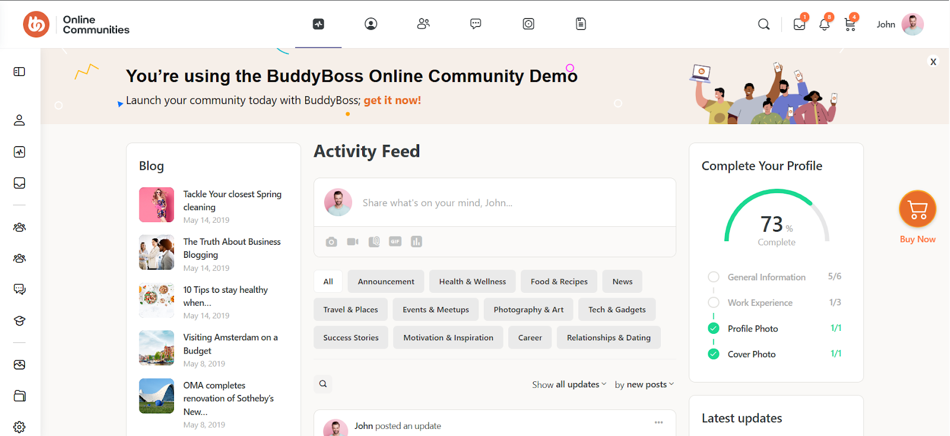The height and width of the screenshot is (436, 950).
Task: Filter feed by Career topic
Action: click(x=530, y=337)
